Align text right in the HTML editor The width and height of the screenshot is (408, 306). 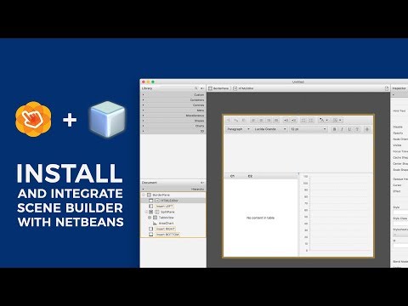click(x=269, y=120)
